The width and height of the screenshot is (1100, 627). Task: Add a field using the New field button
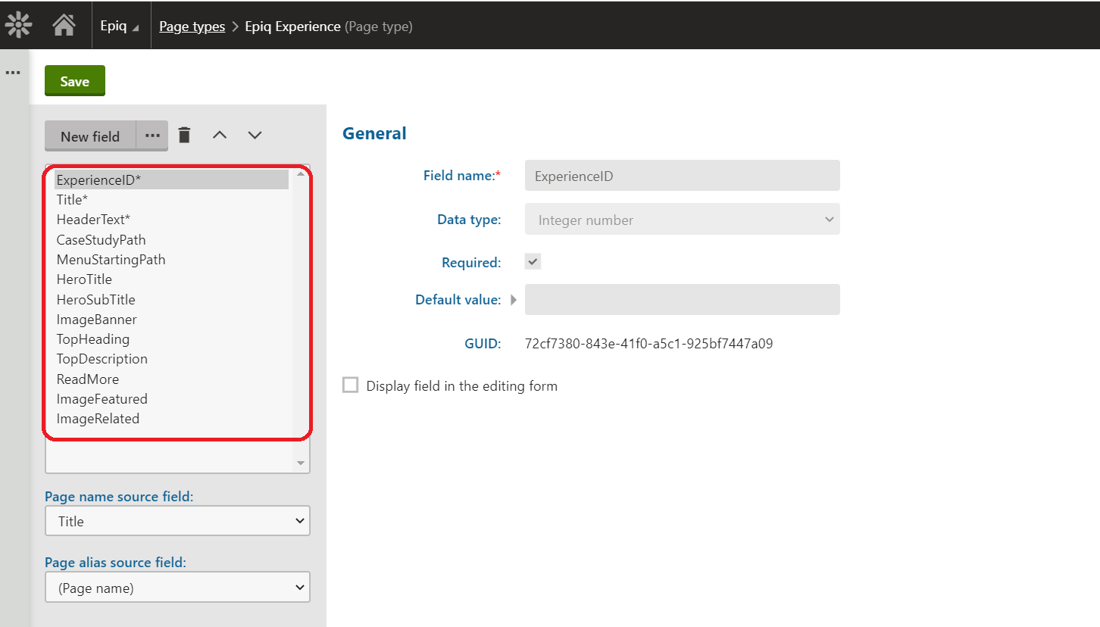pos(89,136)
